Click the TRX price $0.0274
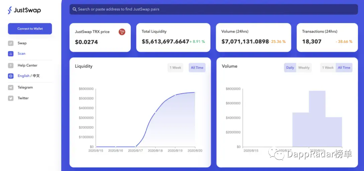Screen dimensions: 364x171 click(x=86, y=42)
